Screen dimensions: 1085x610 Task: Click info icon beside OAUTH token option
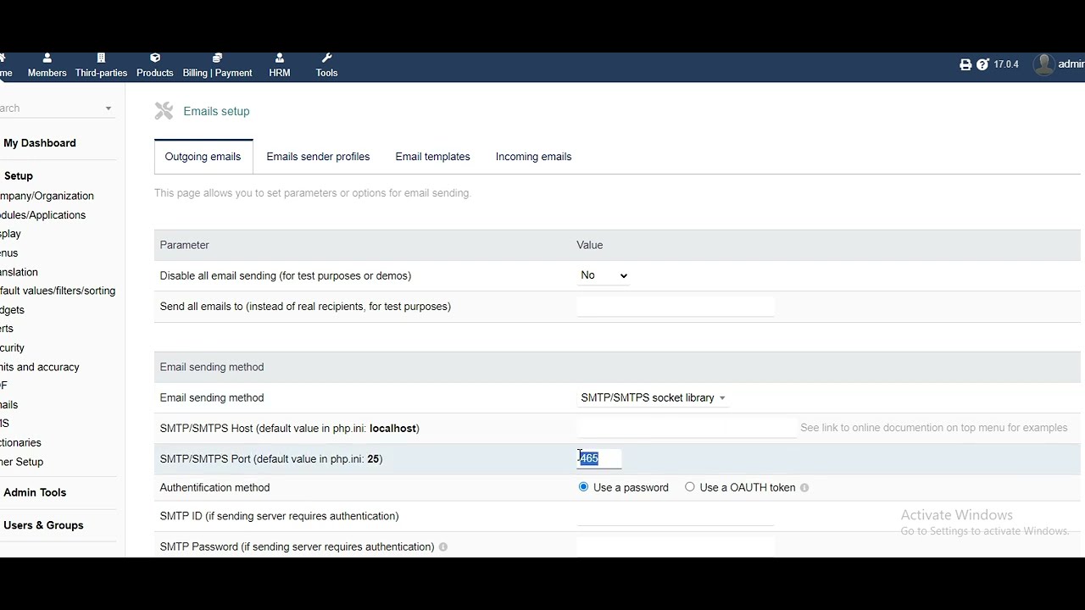pos(804,488)
